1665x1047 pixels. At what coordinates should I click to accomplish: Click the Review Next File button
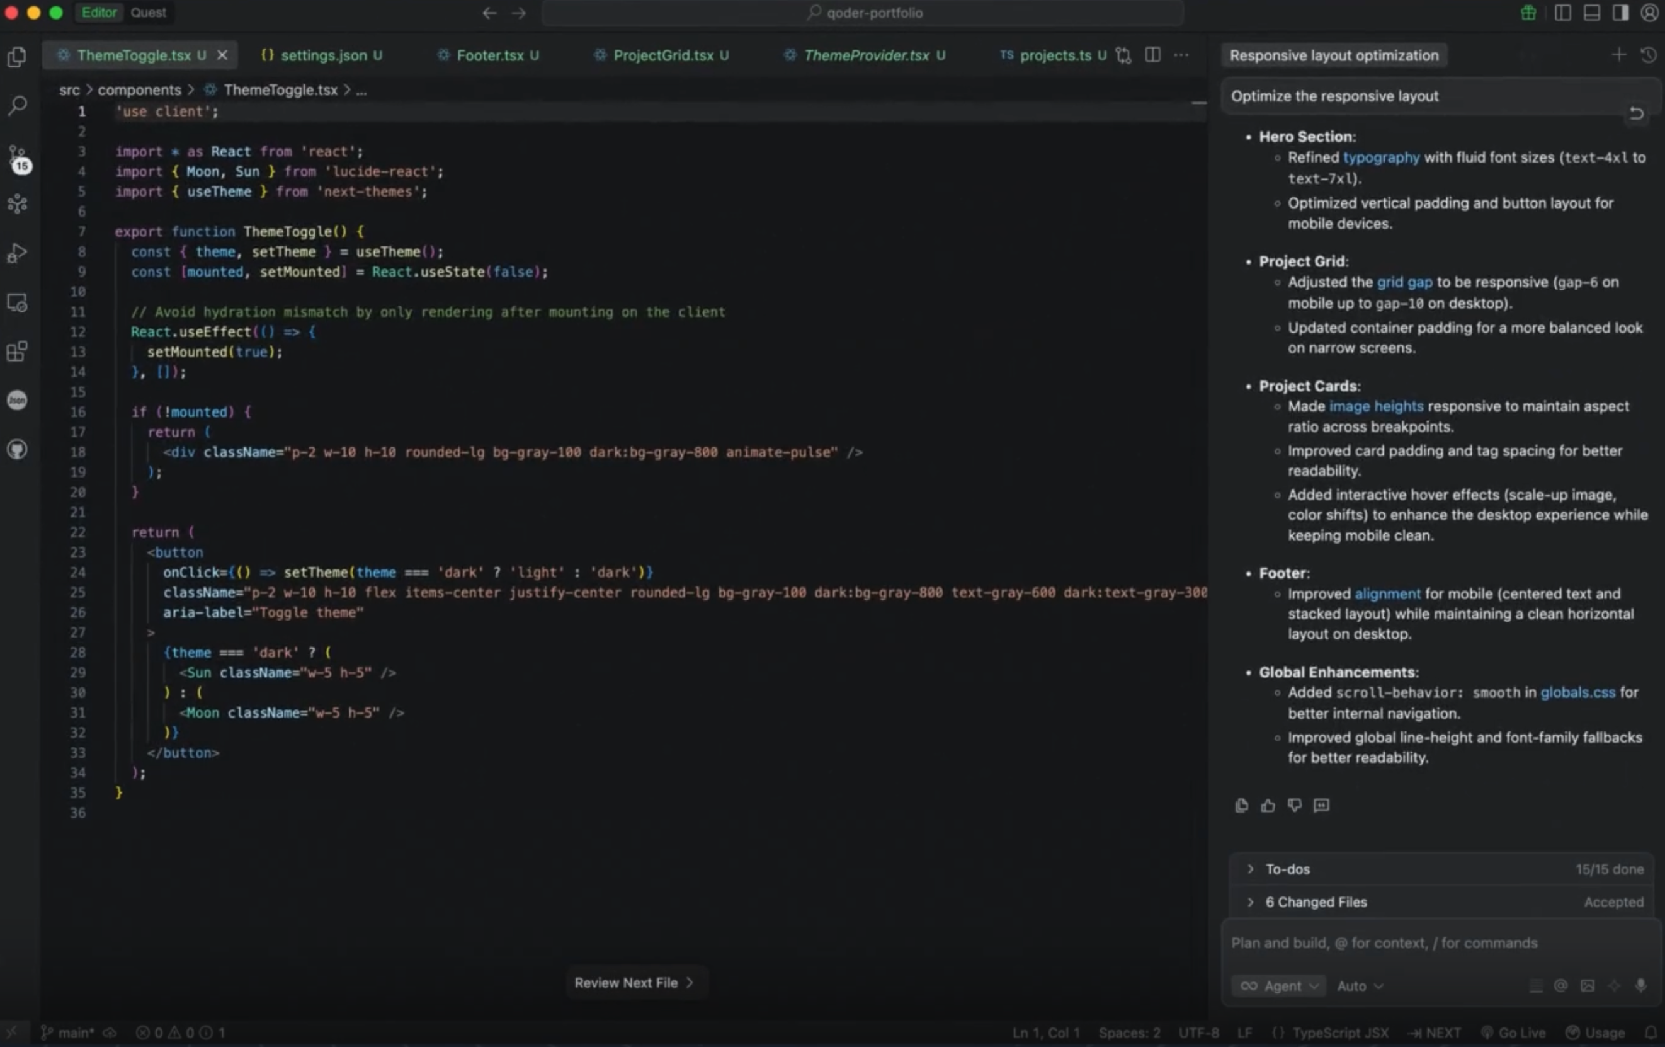633,983
